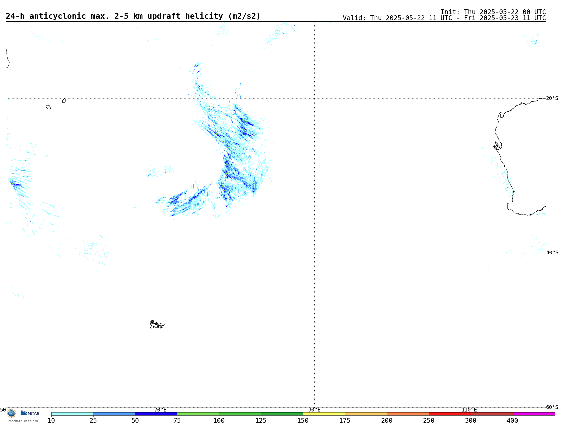Open the ensemble.ucar.edu link text
The width and height of the screenshot is (563, 424).
(23, 421)
